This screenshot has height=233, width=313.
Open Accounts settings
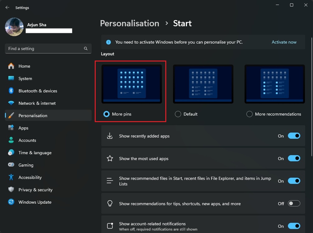(28, 140)
